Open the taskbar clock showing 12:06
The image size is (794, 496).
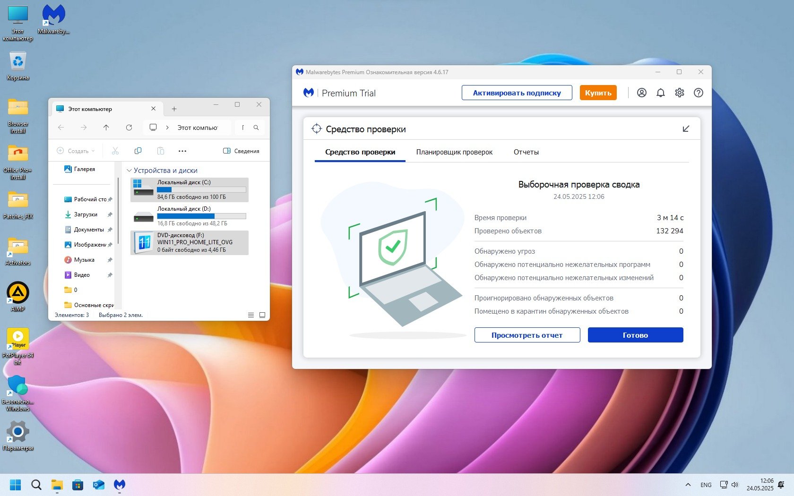coord(760,485)
